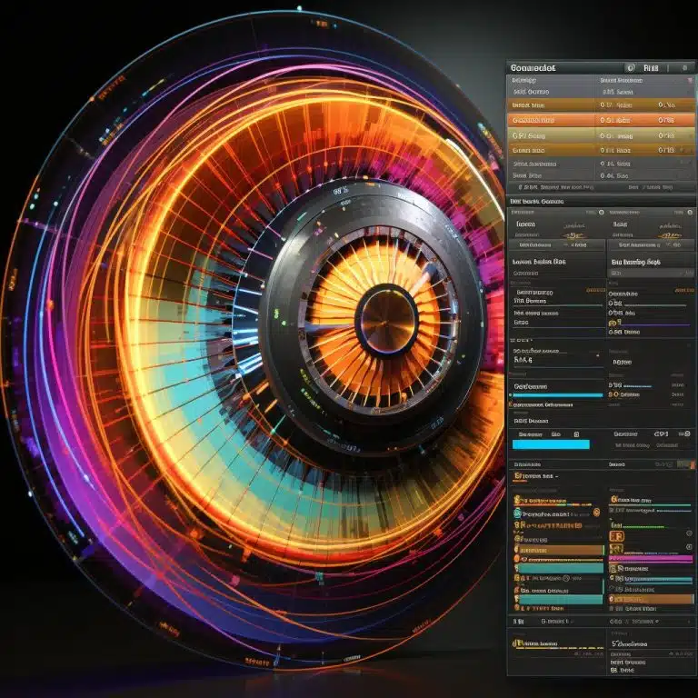Screen dimensions: 698x698
Task: Click the circle icon in the left sub-panel header
Action: tap(602, 213)
